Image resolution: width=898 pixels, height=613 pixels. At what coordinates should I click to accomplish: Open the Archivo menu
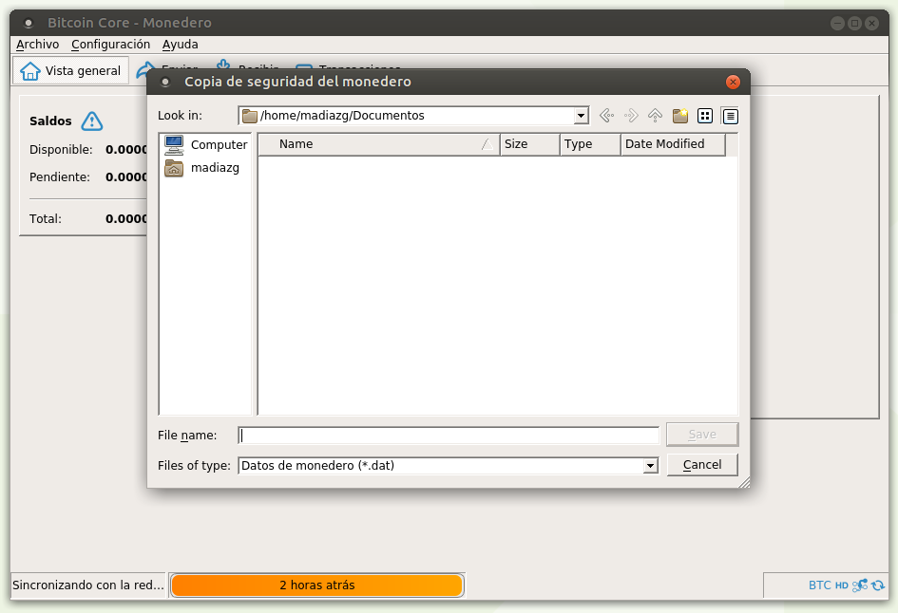point(38,44)
